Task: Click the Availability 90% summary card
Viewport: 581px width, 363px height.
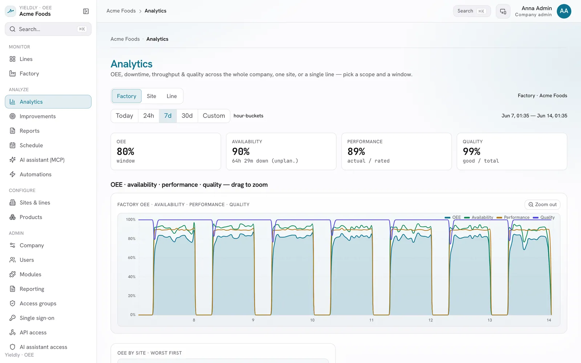Action: tap(281, 151)
